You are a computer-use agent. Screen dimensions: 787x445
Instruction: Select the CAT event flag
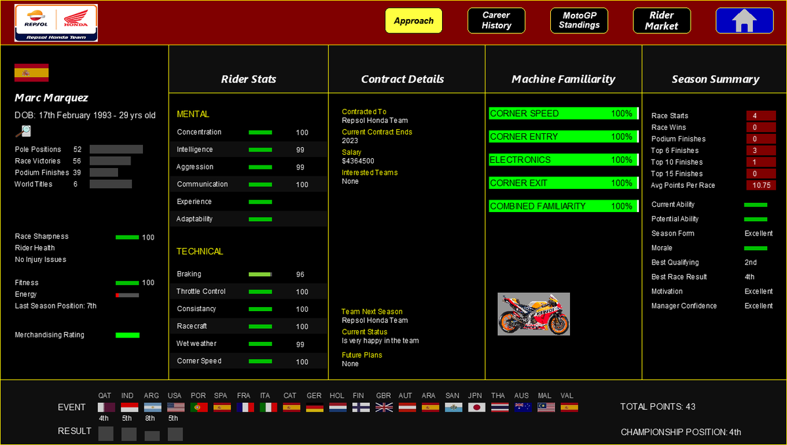pos(292,407)
